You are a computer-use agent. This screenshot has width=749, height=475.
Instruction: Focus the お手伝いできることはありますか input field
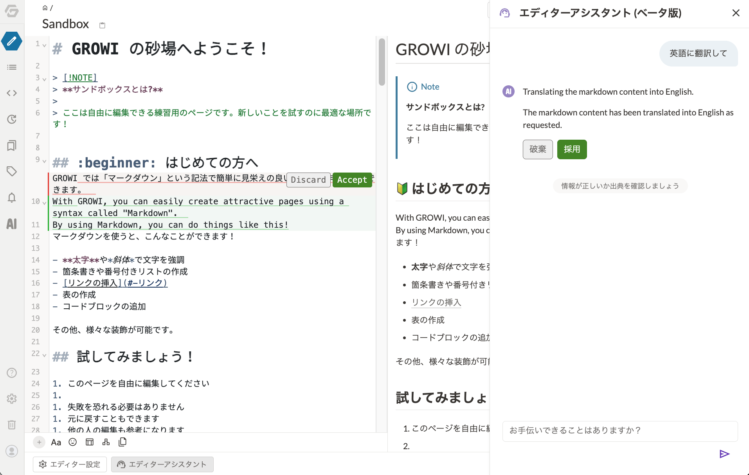pyautogui.click(x=620, y=431)
